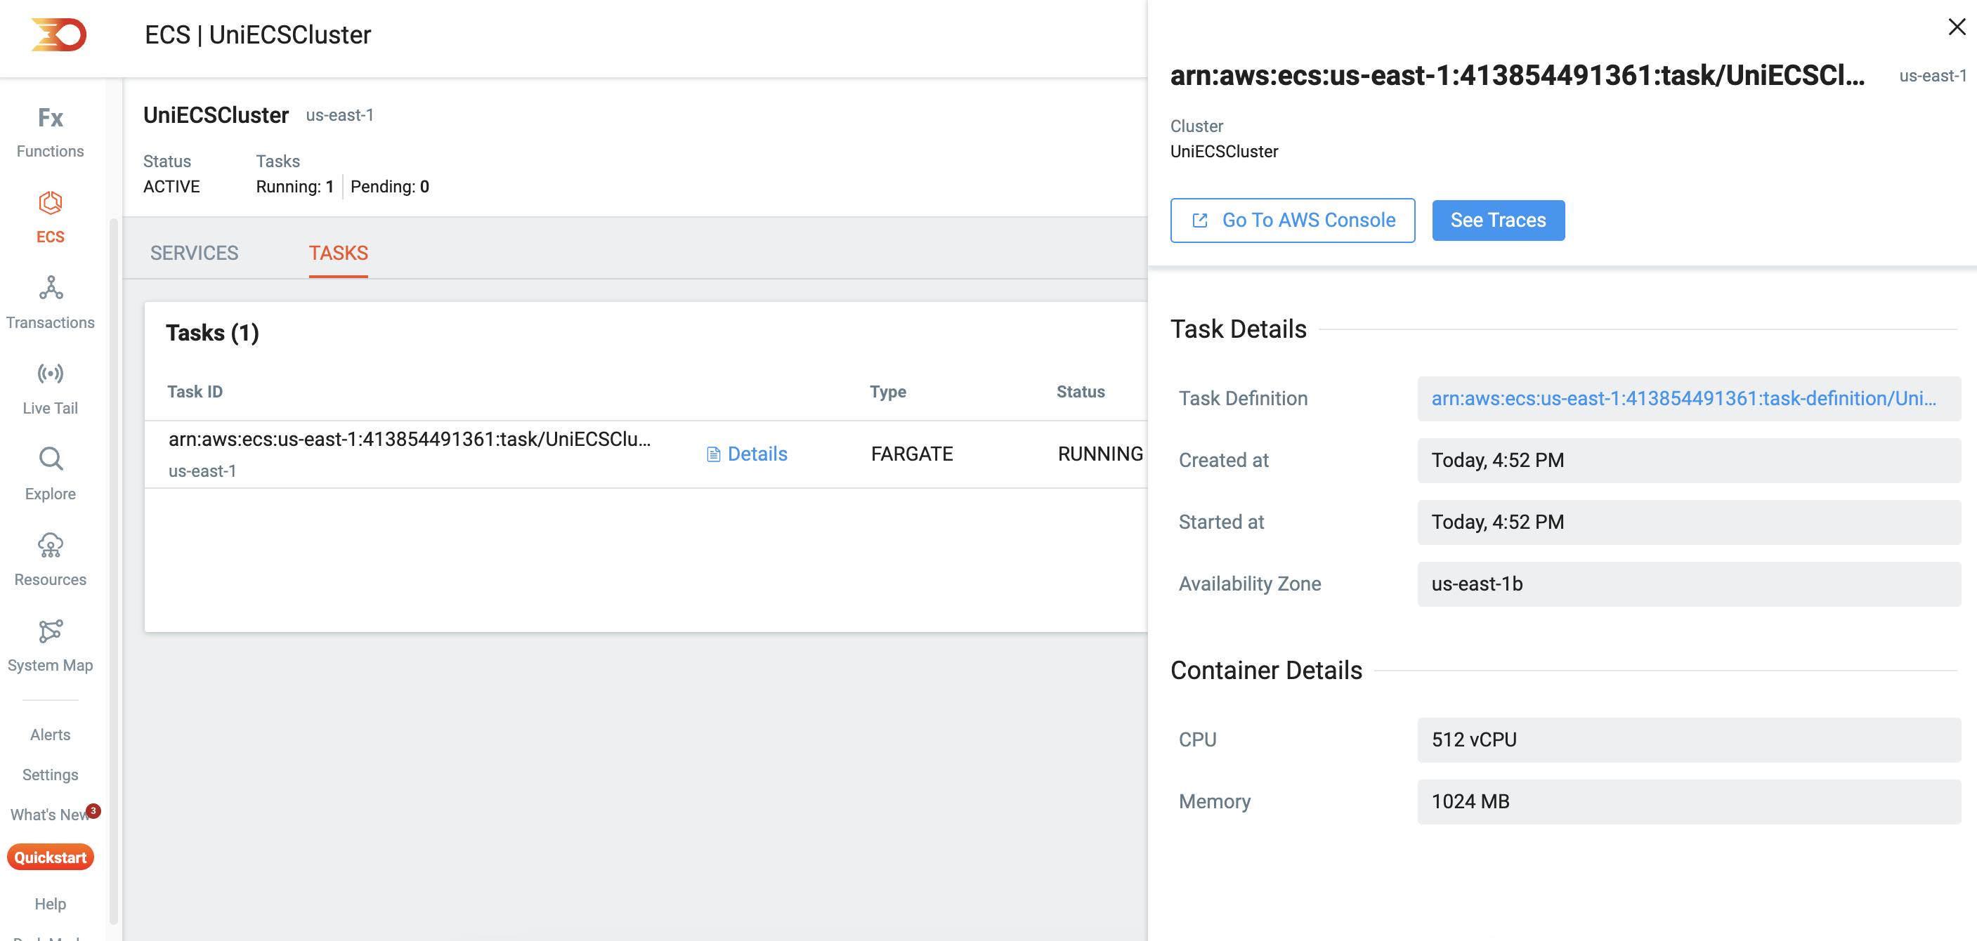The height and width of the screenshot is (941, 1977).
Task: Click the See Traces button
Action: point(1498,220)
